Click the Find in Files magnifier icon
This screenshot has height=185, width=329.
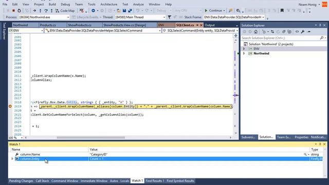tap(238, 10)
